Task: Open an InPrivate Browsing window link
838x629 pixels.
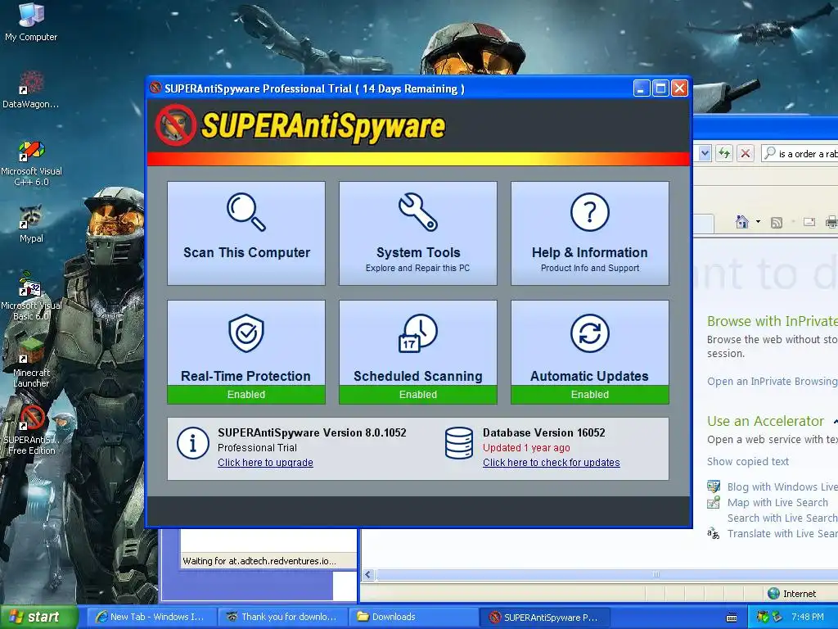Action: pos(773,381)
